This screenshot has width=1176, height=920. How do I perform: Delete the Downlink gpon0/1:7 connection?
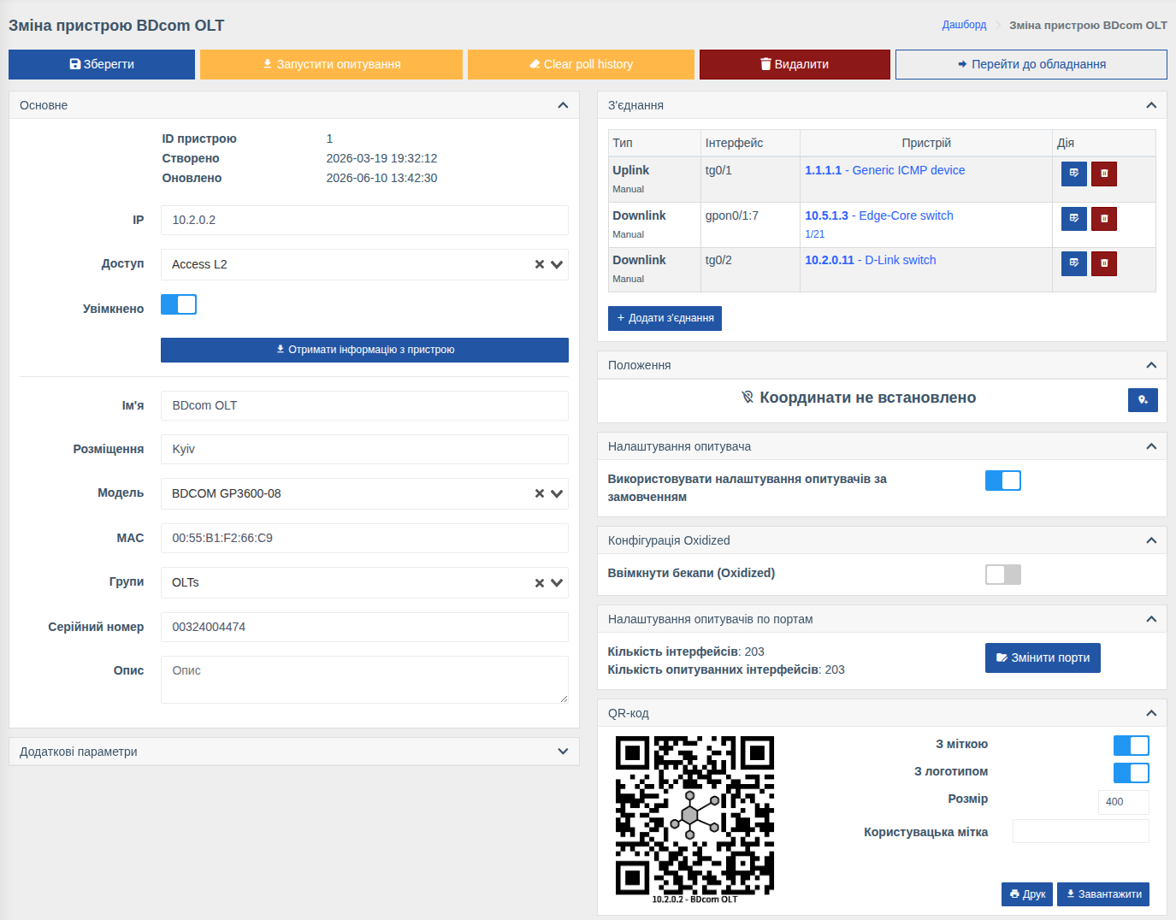tap(1104, 219)
